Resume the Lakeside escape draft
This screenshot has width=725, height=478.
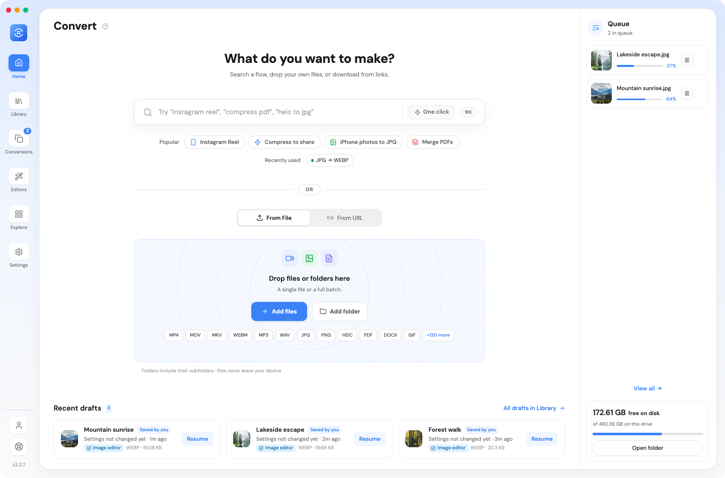[370, 439]
